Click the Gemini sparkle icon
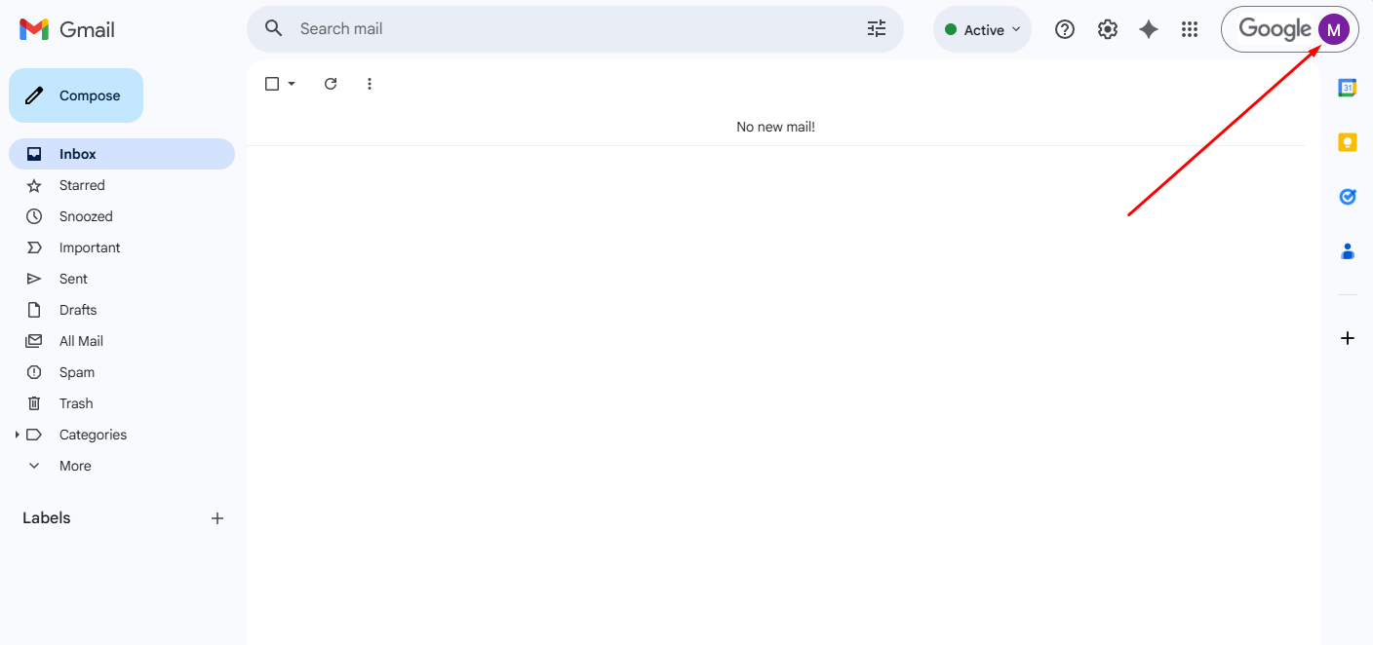 [1149, 29]
